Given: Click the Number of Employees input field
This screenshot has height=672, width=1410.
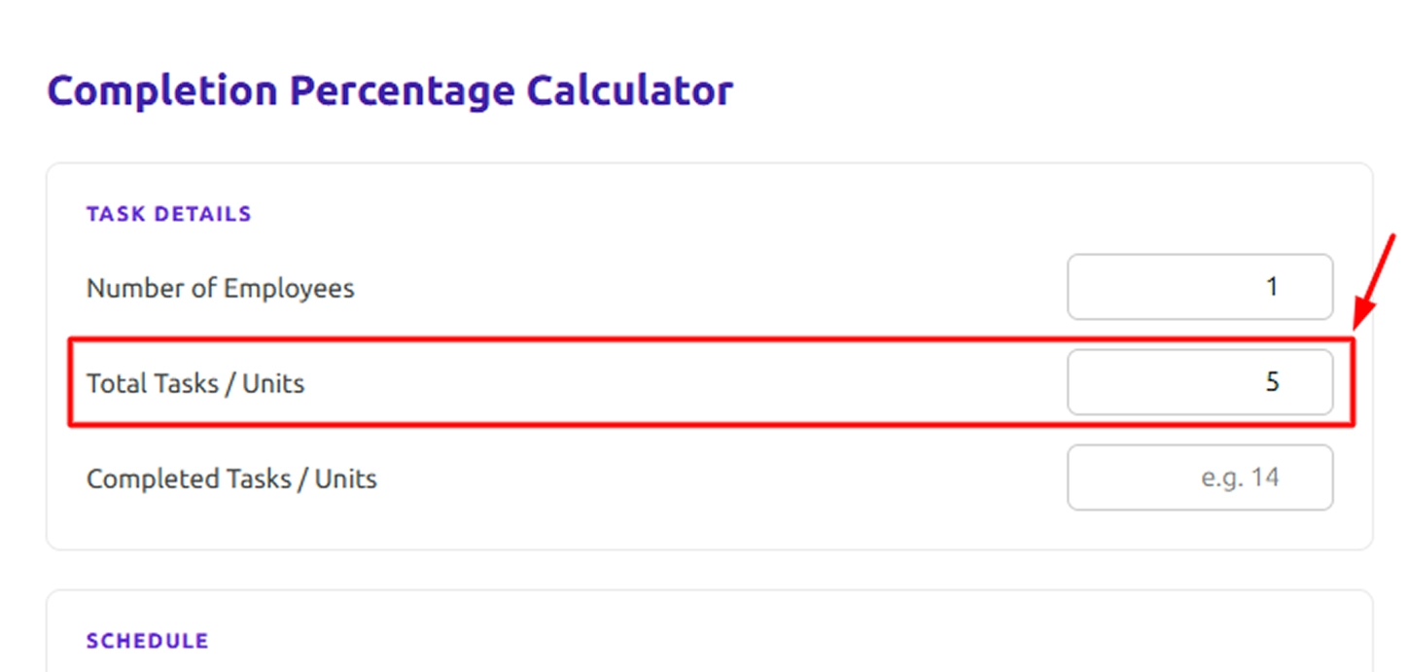Looking at the screenshot, I should click(x=1199, y=287).
